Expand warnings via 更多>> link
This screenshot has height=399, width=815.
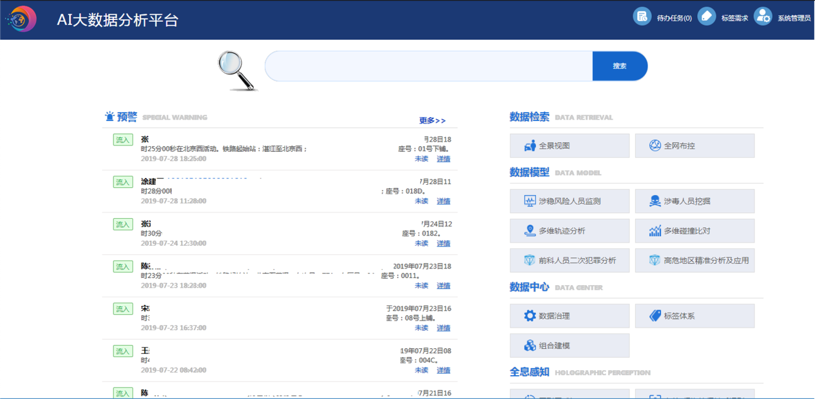(432, 120)
